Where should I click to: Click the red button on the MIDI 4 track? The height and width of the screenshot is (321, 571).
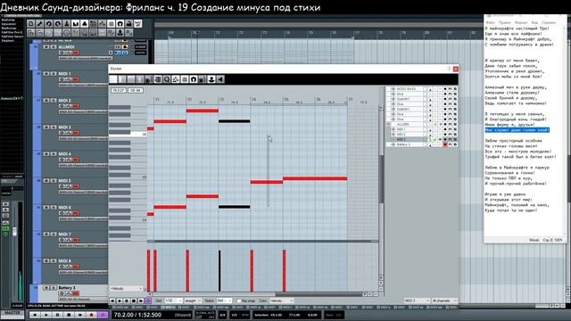(x=75, y=160)
